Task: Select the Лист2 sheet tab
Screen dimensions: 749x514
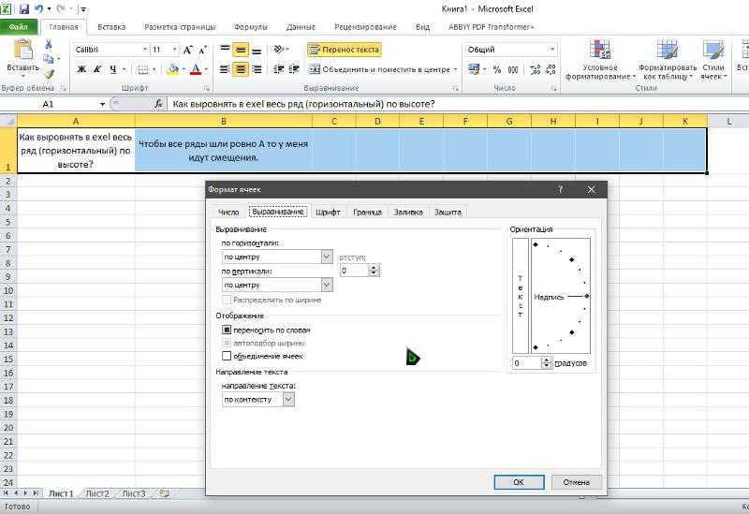Action: pos(97,493)
